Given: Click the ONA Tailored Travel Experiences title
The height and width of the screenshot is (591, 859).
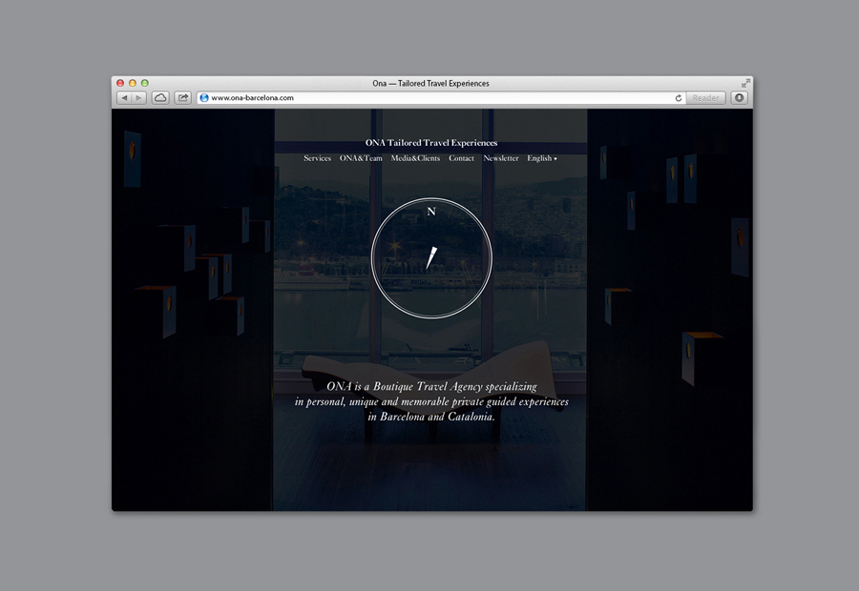Looking at the screenshot, I should (x=431, y=143).
